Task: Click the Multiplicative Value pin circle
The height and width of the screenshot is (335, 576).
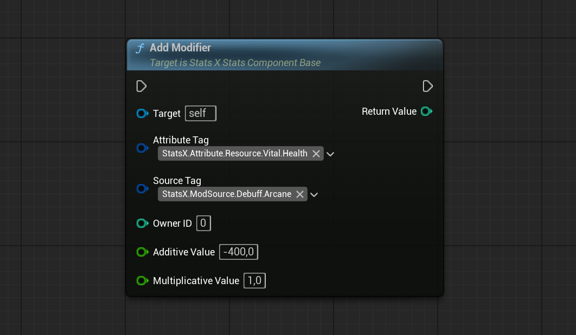Action: pyautogui.click(x=142, y=280)
